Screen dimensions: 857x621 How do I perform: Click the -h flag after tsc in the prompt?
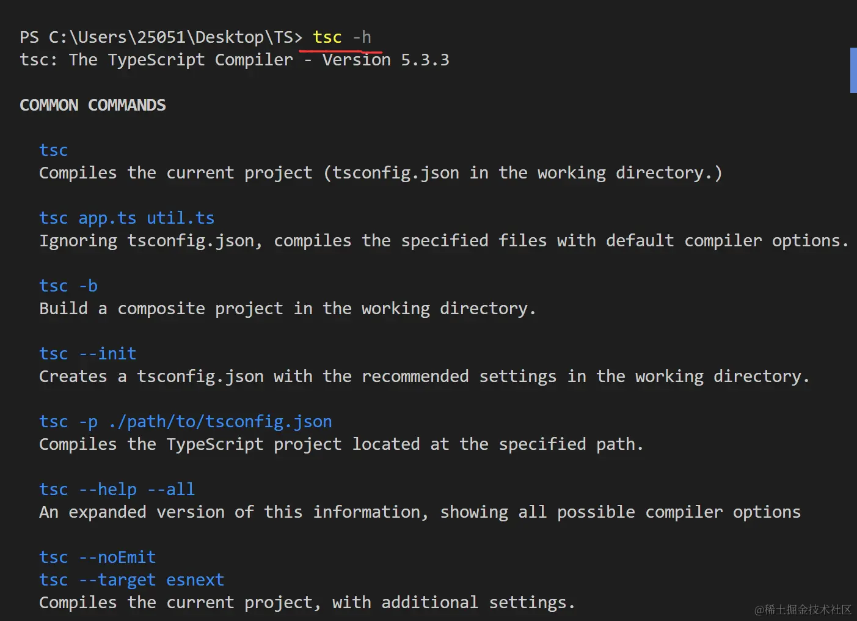tap(363, 37)
